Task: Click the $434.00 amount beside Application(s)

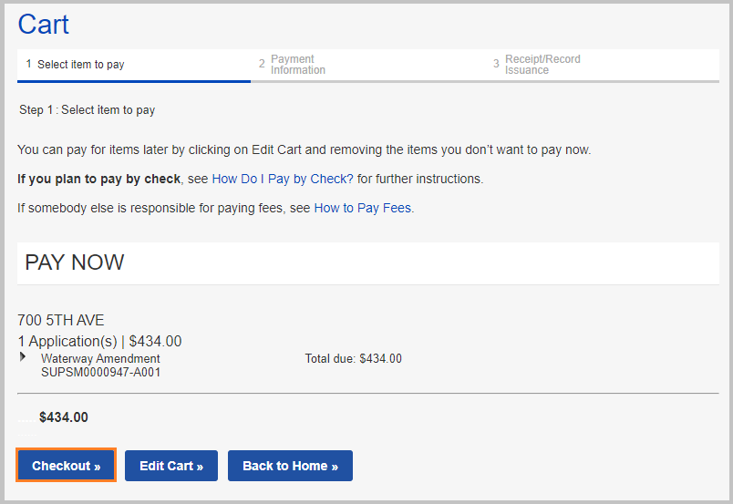Action: 155,342
